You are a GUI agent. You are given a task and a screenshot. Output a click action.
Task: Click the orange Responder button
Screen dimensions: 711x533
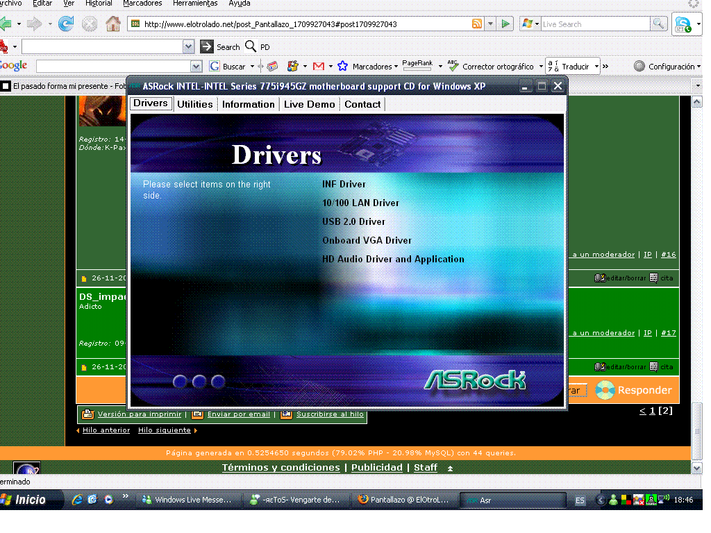[x=635, y=390]
